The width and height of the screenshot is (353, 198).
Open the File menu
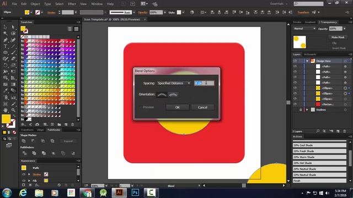(x=14, y=4)
